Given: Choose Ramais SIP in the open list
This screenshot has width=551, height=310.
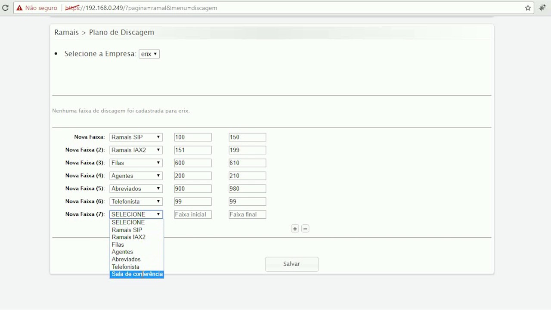Looking at the screenshot, I should coord(137,230).
